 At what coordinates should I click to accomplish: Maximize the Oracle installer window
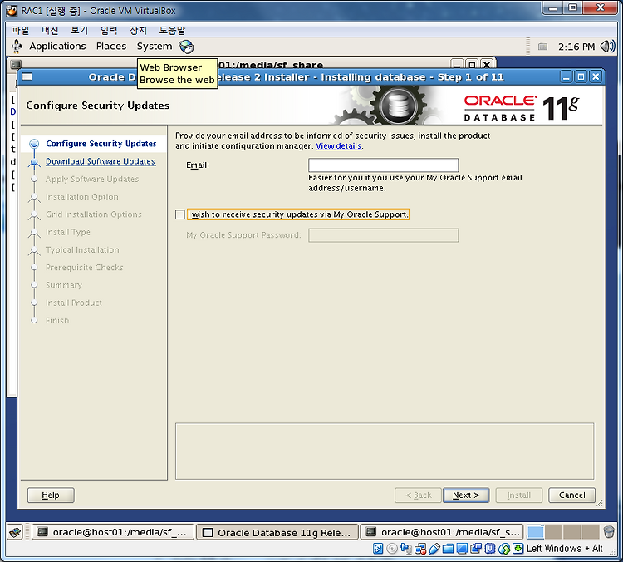(581, 76)
